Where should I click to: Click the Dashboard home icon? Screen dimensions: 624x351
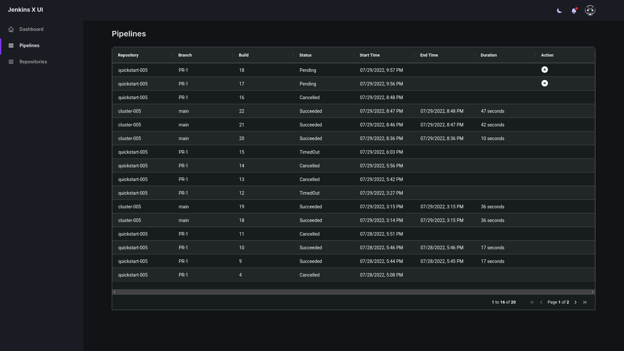[x=11, y=29]
